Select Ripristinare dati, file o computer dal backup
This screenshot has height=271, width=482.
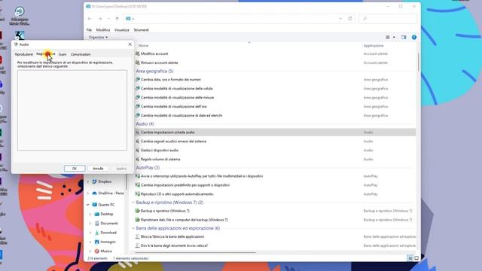pos(184,220)
